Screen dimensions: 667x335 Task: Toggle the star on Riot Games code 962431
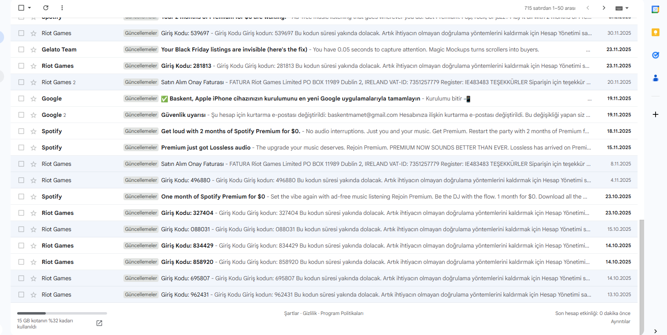click(34, 295)
